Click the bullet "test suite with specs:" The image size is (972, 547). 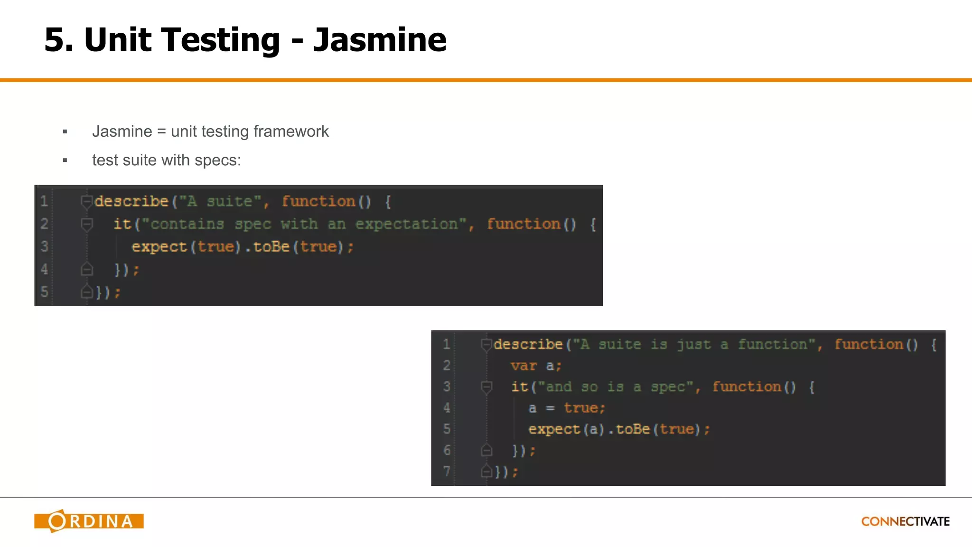(167, 160)
